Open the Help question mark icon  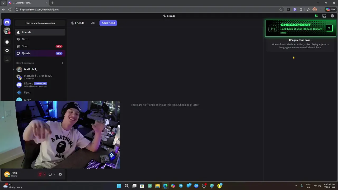pyautogui.click(x=332, y=16)
